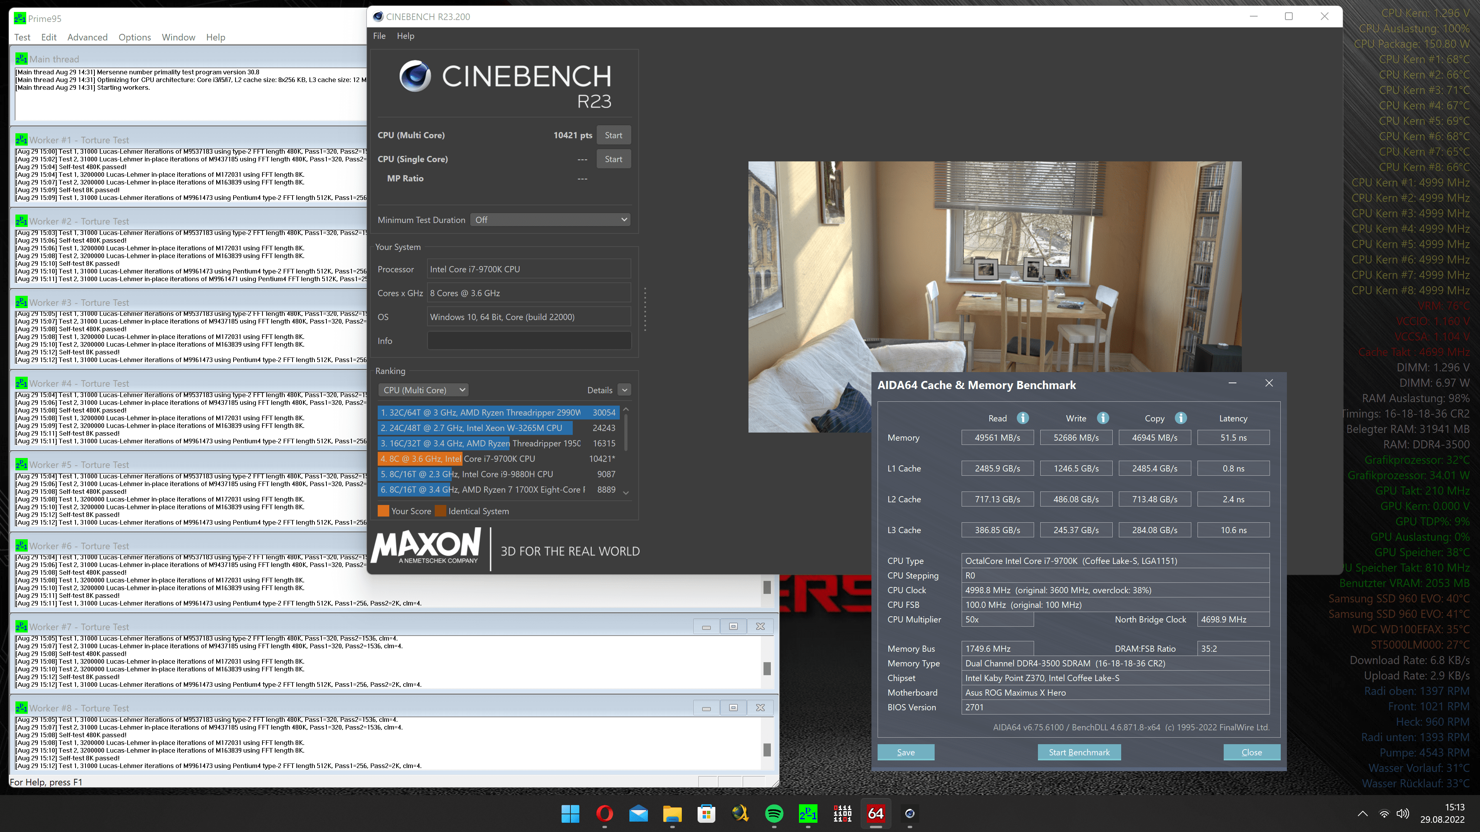Open File Explorer from the taskbar
This screenshot has height=832, width=1480.
pos(672,814)
